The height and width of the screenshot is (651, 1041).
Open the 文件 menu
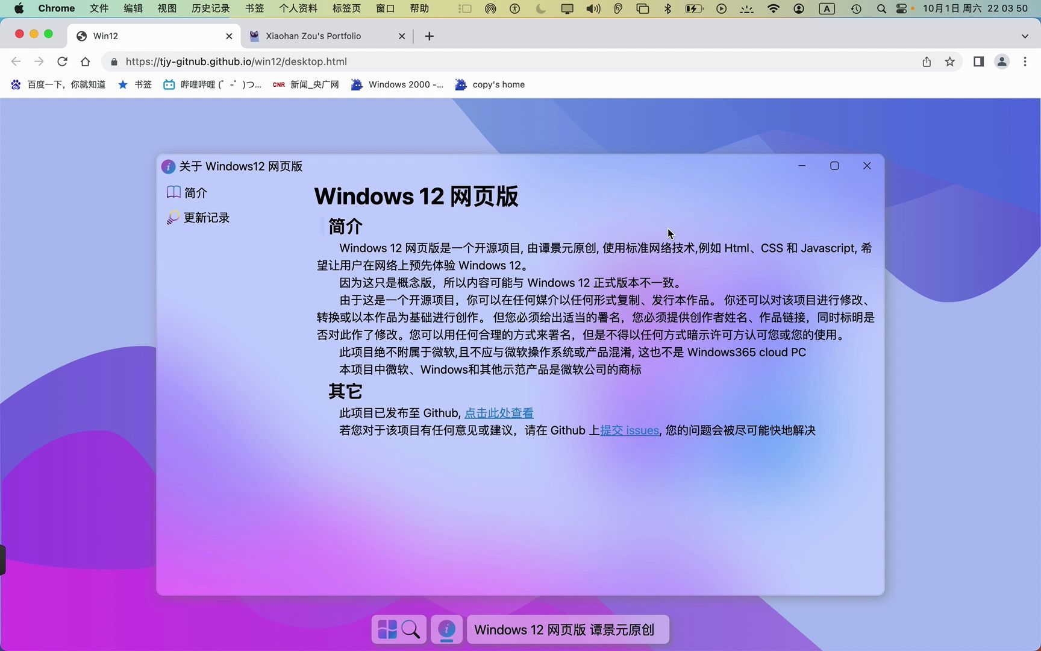[x=99, y=8]
